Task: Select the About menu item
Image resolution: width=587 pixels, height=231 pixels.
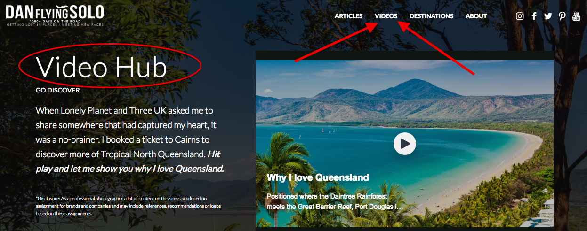Action: (x=476, y=16)
